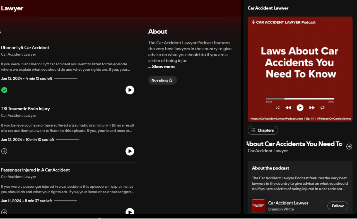357x219 pixels.
Task: Click the star icon in No rating
Action: coord(171,80)
